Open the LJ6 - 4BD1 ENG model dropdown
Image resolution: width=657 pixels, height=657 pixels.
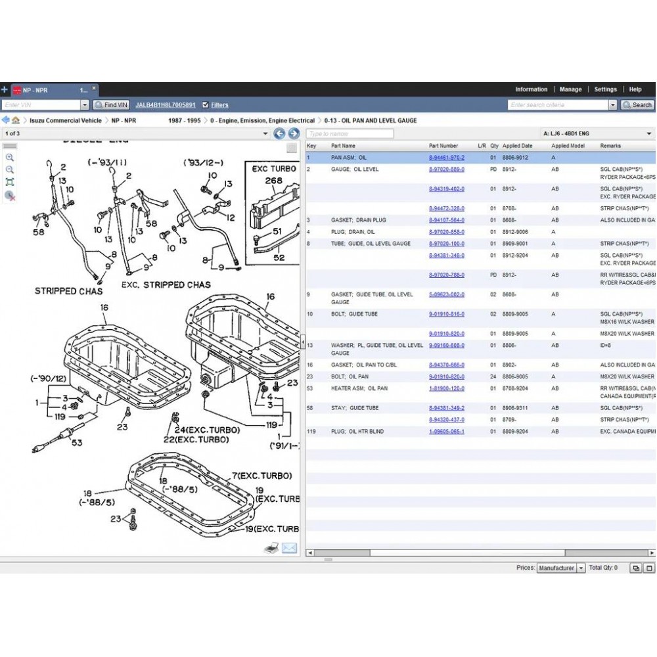649,133
